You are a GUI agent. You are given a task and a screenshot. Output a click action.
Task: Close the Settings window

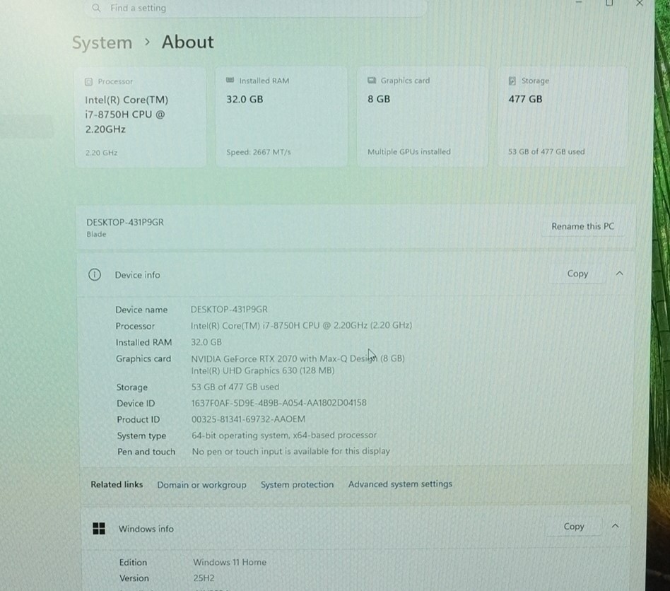(x=640, y=3)
